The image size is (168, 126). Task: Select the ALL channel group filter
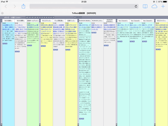point(75,17)
